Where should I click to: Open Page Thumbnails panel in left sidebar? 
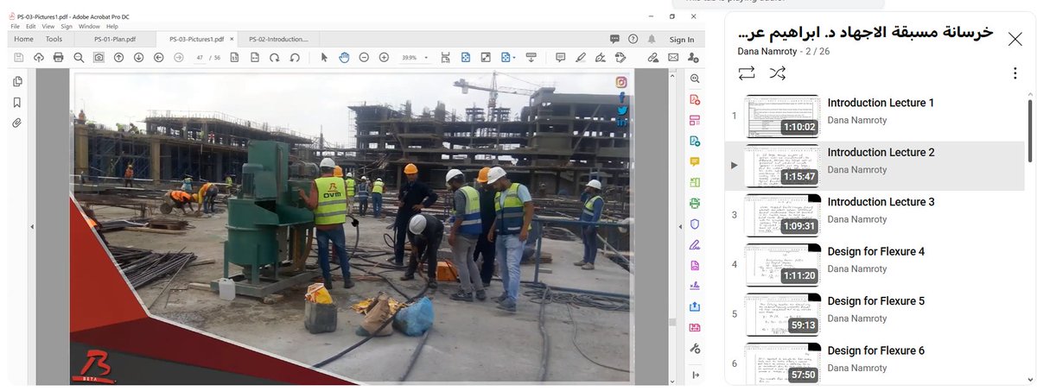[x=16, y=81]
